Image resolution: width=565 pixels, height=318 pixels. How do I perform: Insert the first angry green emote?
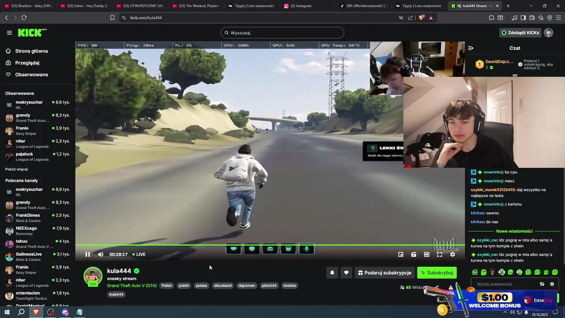click(x=475, y=272)
